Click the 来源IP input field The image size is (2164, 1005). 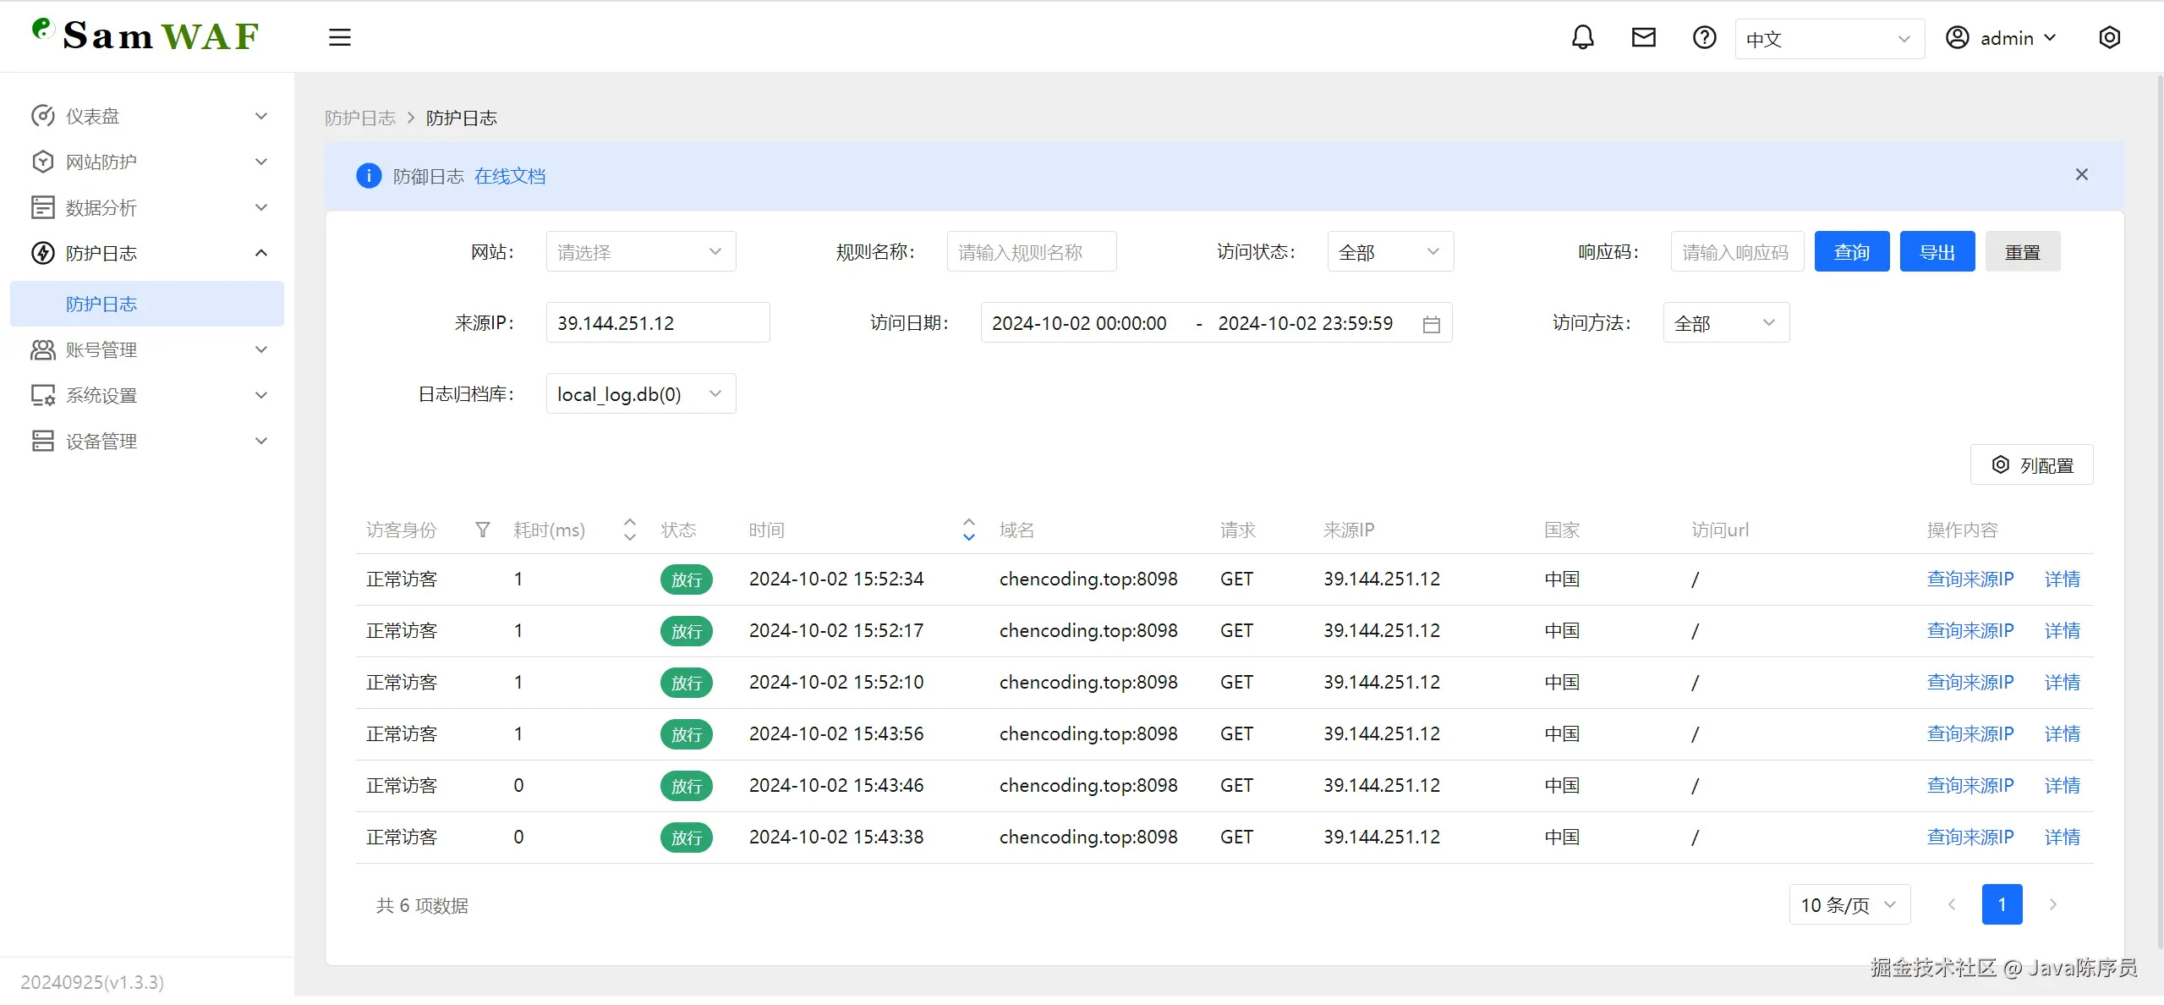(x=657, y=323)
